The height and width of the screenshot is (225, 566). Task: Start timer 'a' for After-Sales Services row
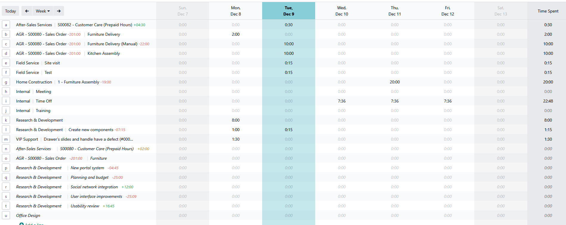click(x=6, y=25)
